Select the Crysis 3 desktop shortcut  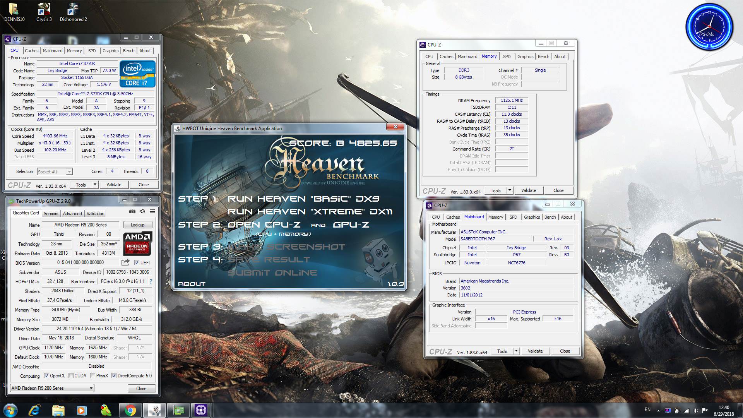pos(44,12)
